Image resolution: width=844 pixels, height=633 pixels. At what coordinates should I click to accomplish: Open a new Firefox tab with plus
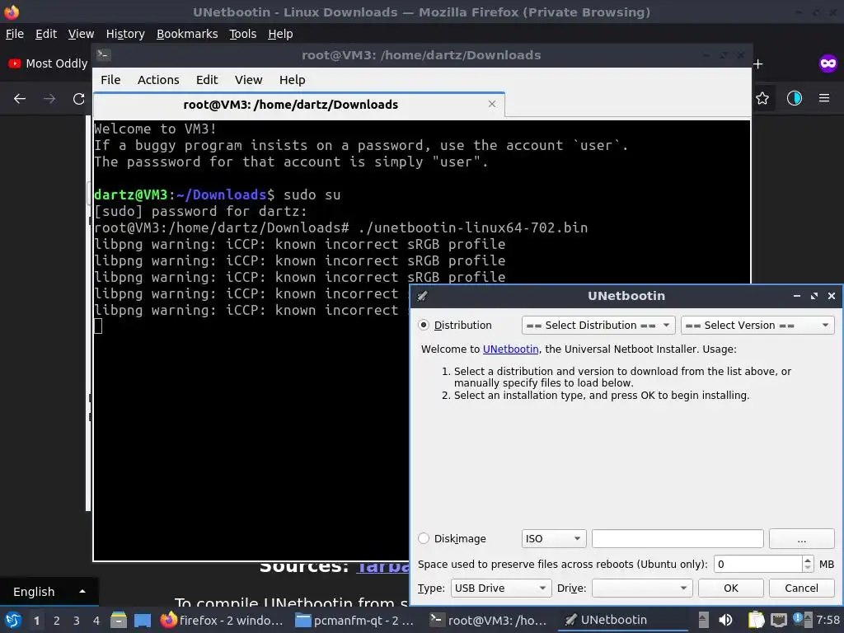[x=758, y=64]
